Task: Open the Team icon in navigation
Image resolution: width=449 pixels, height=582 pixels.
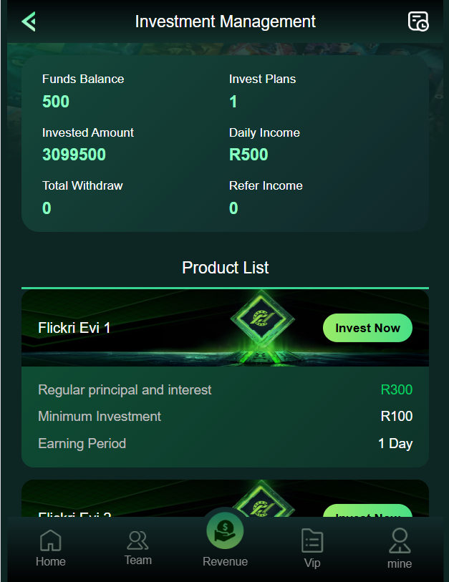Action: [x=137, y=540]
